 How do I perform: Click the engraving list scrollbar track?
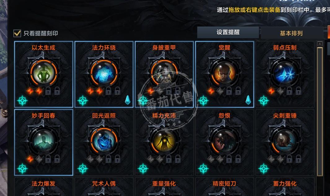pos(320,111)
